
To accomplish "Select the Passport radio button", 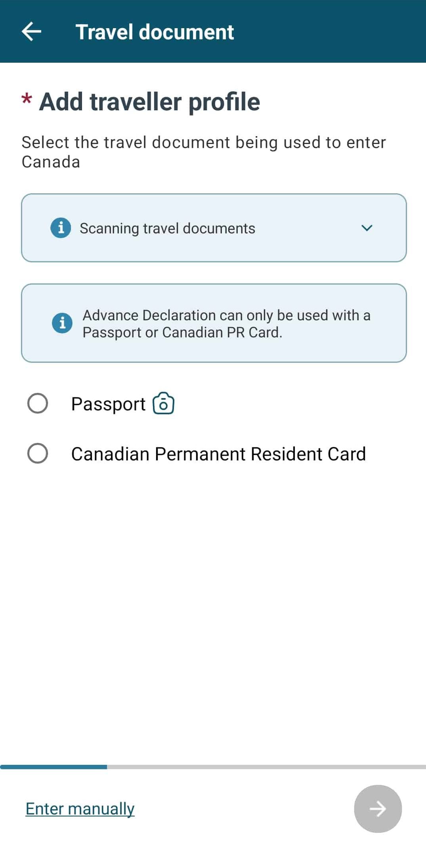I will coord(38,404).
